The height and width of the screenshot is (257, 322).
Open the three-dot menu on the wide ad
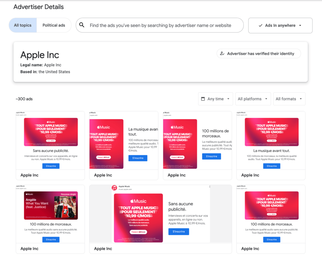[210, 187]
